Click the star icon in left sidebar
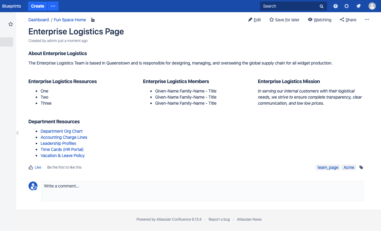This screenshot has width=381, height=231. tap(11, 24)
